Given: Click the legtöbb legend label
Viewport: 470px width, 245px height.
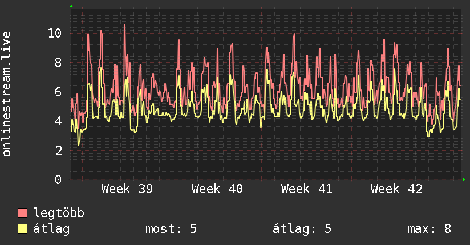Looking at the screenshot, I should point(59,213).
